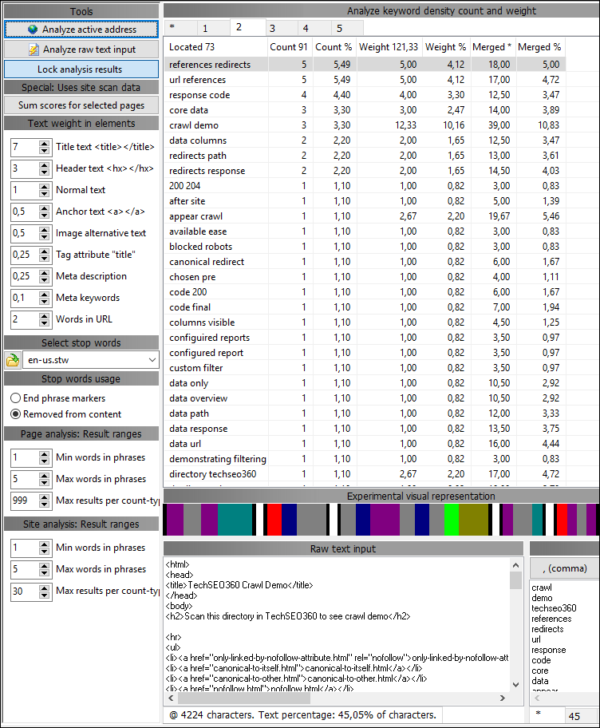This screenshot has width=600, height=728.
Task: Click the globe icon on Analyze active address
Action: tap(33, 30)
